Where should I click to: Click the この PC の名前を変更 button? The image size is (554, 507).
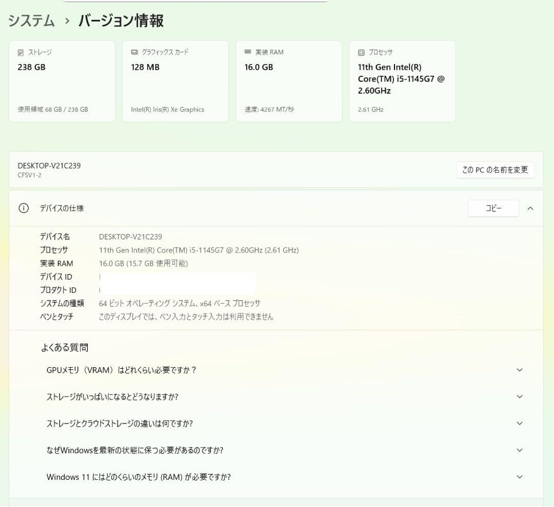495,170
